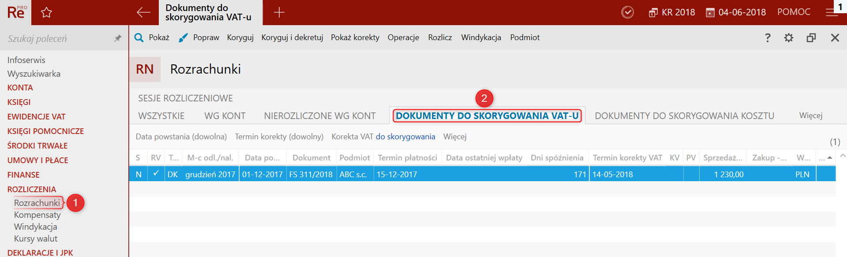Expand FINANSE sidebar section
This screenshot has height=257, width=847.
tap(23, 175)
